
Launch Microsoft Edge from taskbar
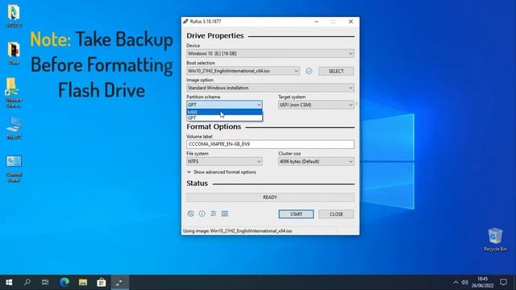click(x=64, y=282)
